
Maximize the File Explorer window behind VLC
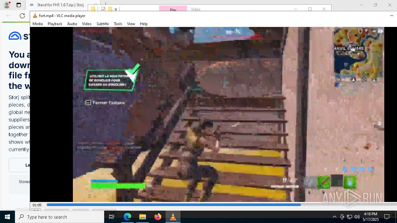pos(310,9)
